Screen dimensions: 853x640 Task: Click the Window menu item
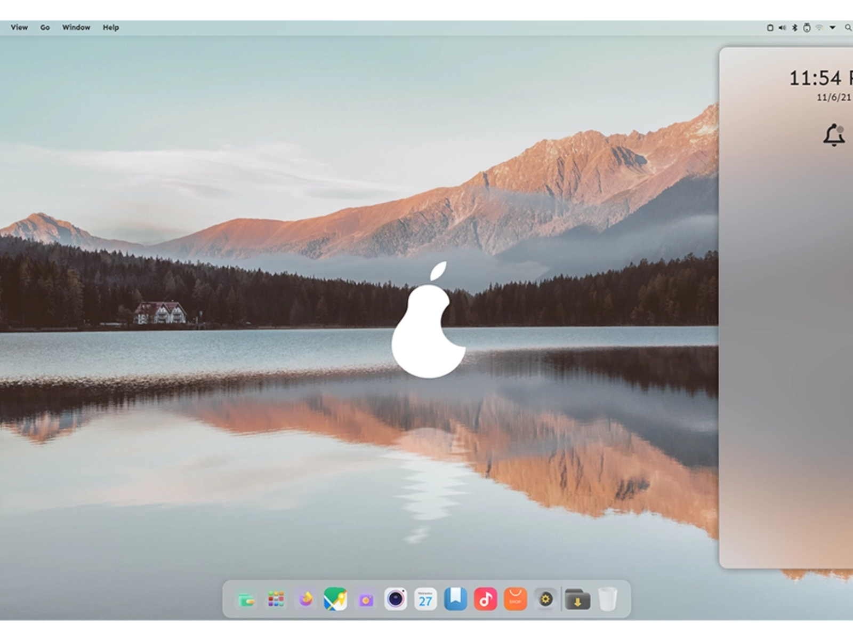point(76,27)
